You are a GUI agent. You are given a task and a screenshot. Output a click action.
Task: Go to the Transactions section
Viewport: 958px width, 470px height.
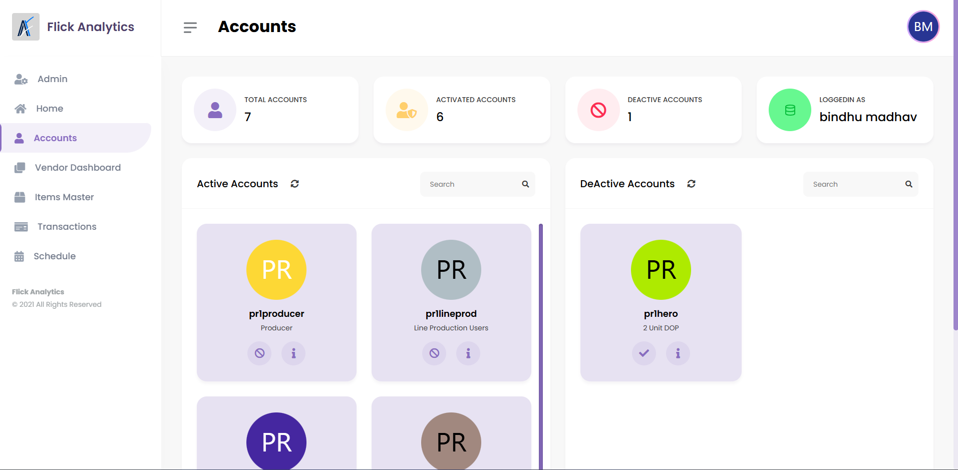67,227
